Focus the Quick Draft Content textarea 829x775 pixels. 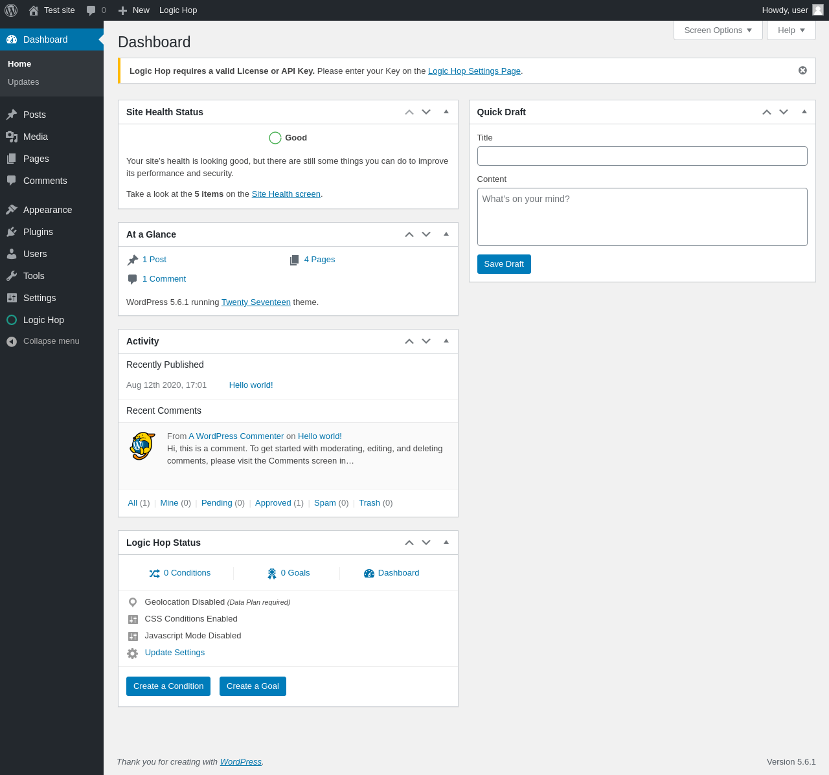click(642, 217)
